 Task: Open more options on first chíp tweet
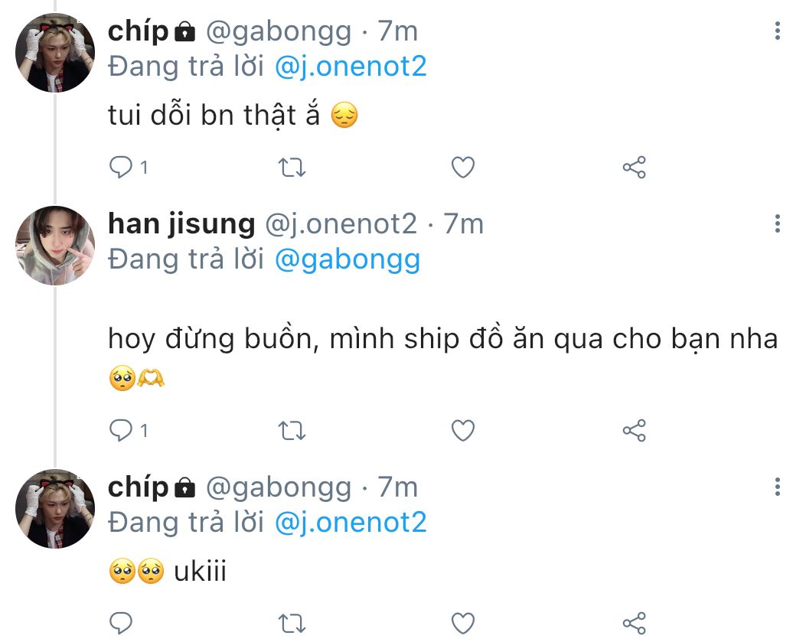777,31
